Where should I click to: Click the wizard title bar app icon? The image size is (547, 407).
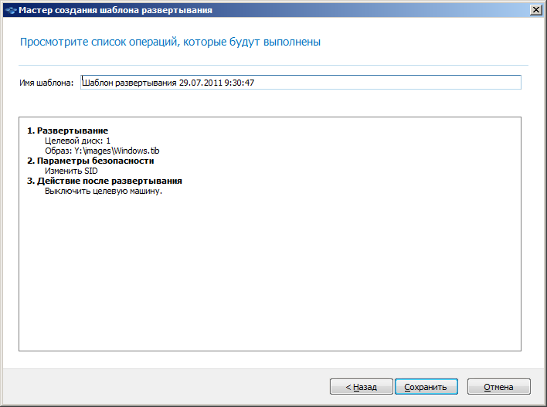[11, 10]
